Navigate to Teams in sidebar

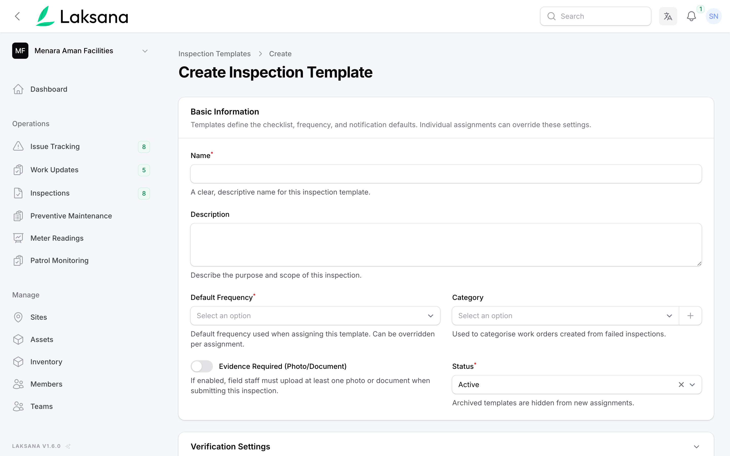click(x=81, y=407)
